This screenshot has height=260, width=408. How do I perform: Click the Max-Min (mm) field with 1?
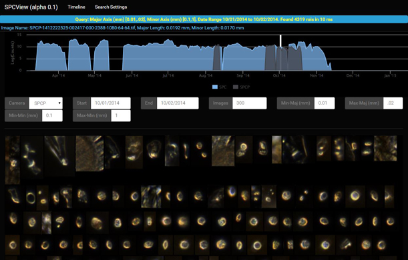pos(121,115)
